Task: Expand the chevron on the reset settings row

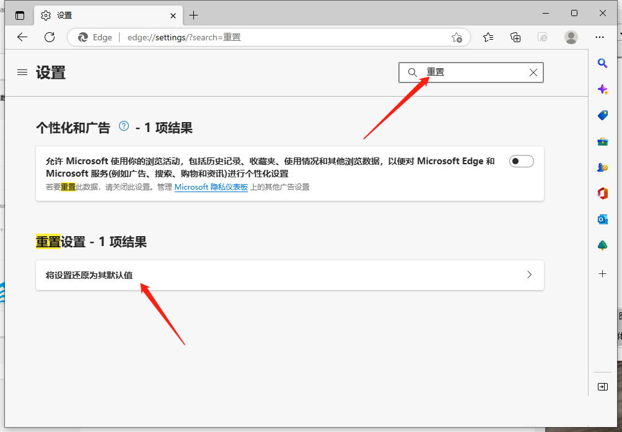Action: pos(529,275)
